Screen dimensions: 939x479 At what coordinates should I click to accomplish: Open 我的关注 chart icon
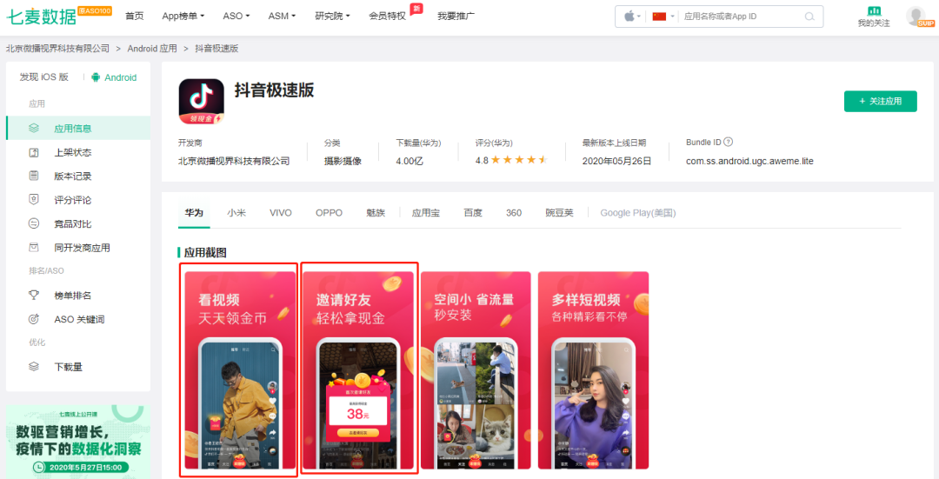[x=874, y=11]
